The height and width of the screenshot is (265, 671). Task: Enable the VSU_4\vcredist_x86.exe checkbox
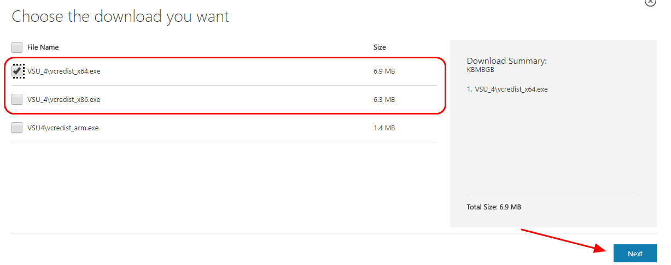[x=17, y=100]
